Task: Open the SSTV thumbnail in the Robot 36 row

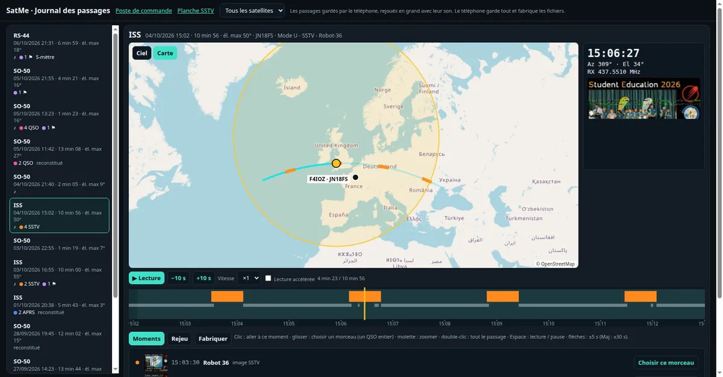Action: (155, 363)
